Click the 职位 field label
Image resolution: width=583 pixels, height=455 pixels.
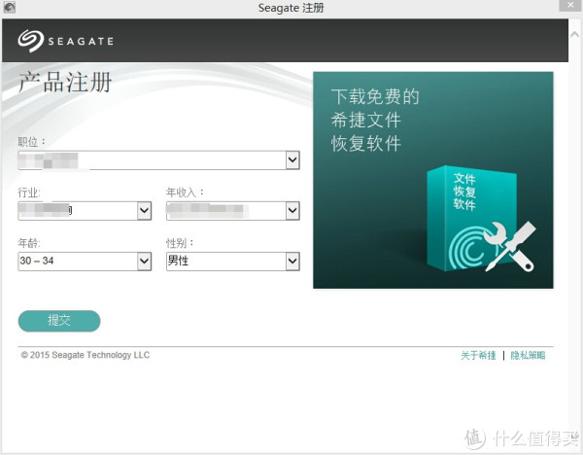pos(32,141)
